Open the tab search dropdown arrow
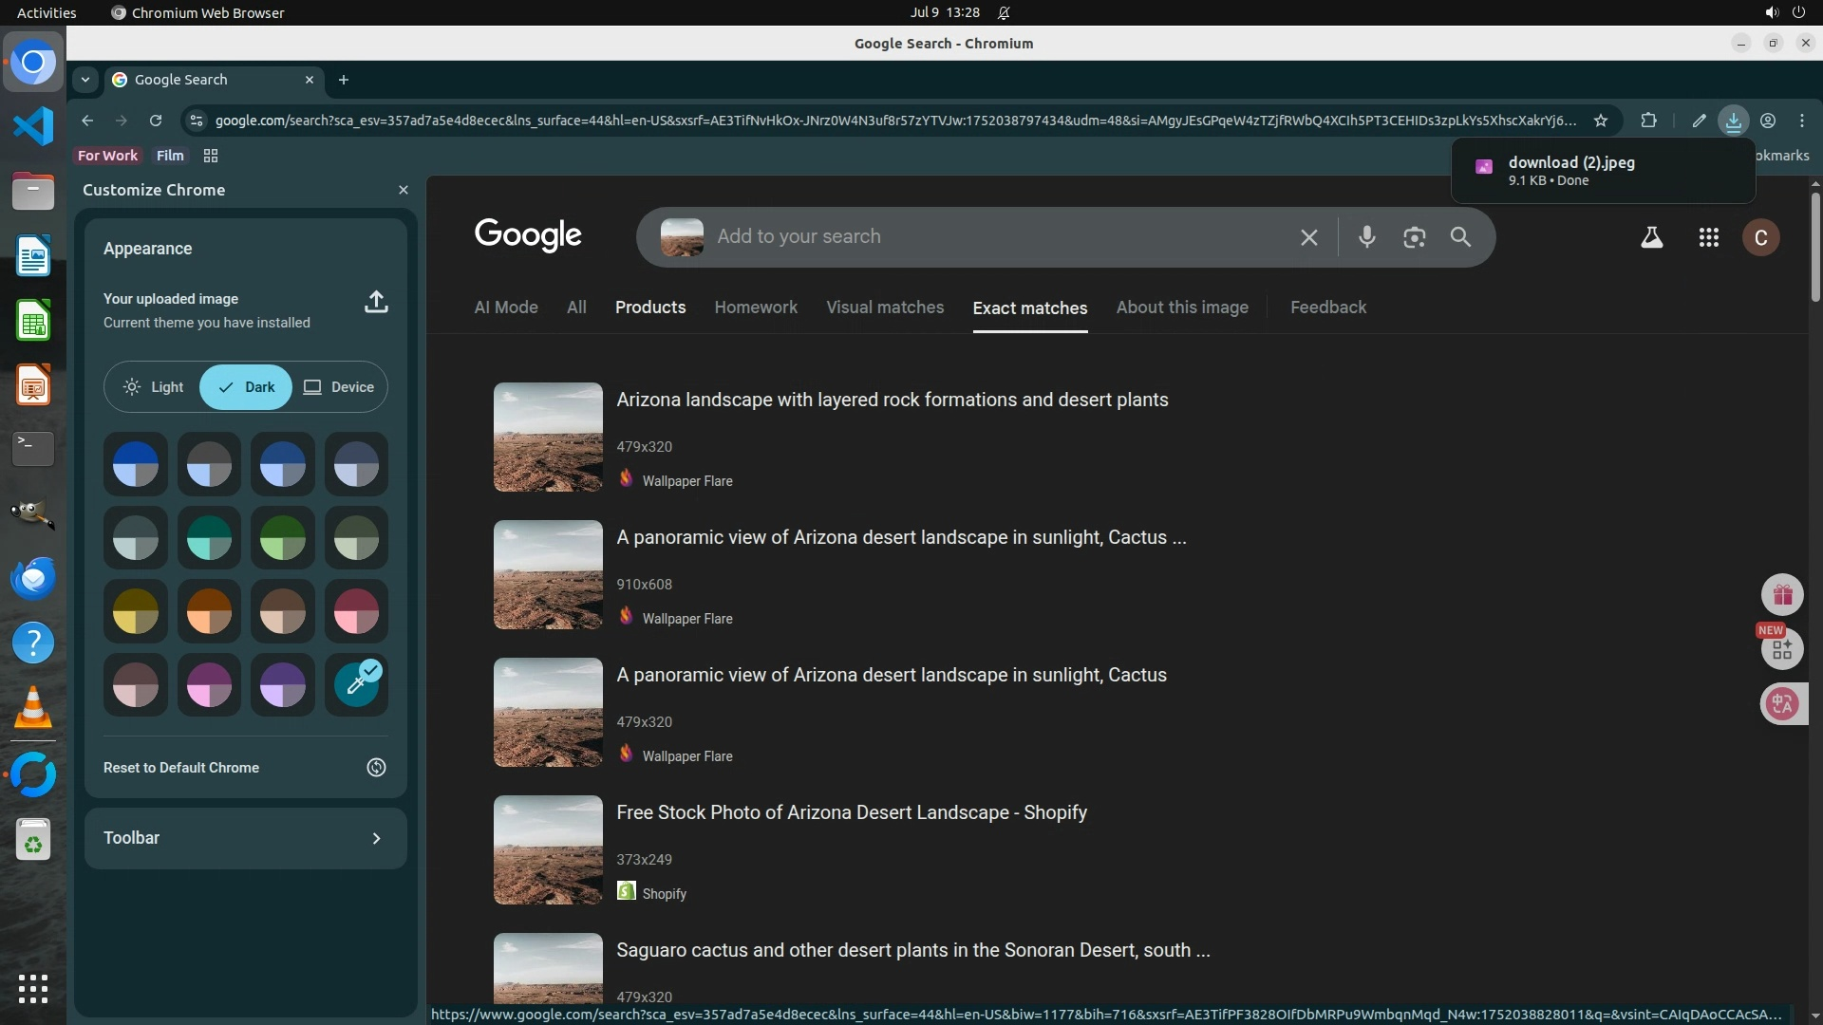1823x1025 pixels. [x=85, y=80]
